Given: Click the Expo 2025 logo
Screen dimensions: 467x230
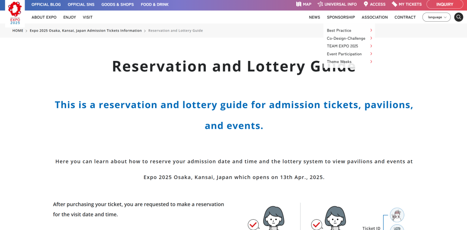Looking at the screenshot, I should pos(15,13).
